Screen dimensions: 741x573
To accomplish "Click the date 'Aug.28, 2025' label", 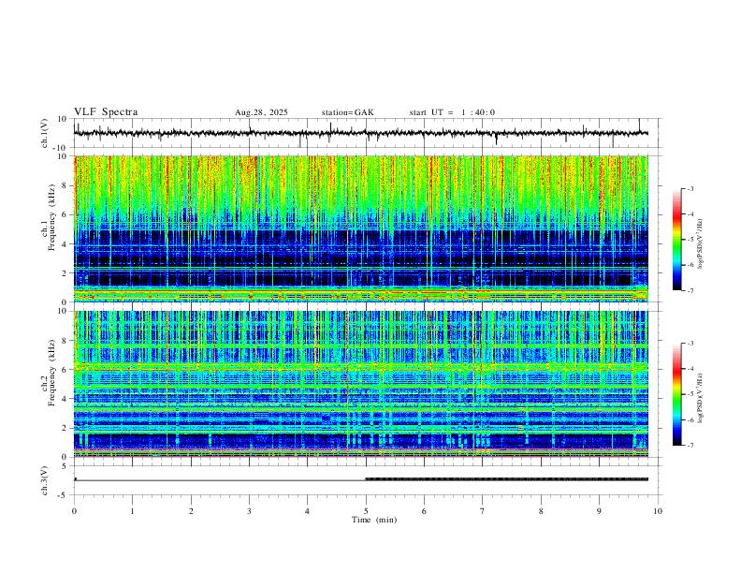I will [261, 112].
